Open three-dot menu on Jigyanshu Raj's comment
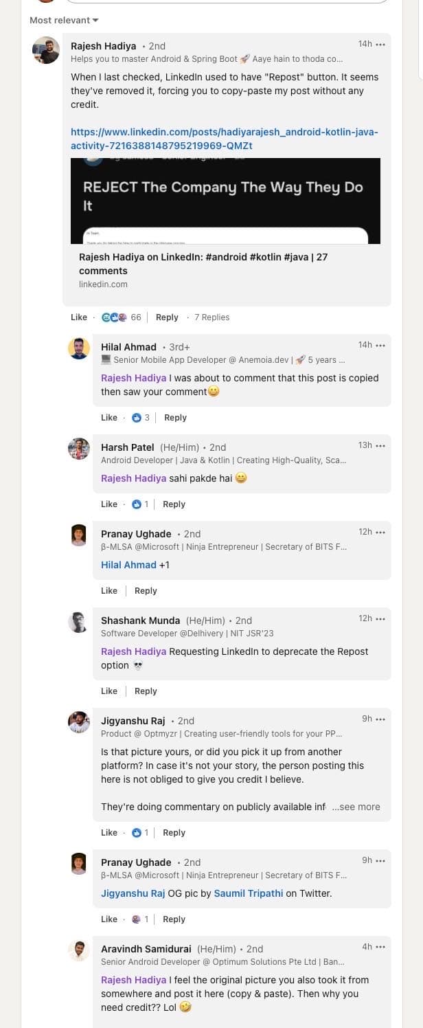This screenshot has width=423, height=1028. (380, 719)
